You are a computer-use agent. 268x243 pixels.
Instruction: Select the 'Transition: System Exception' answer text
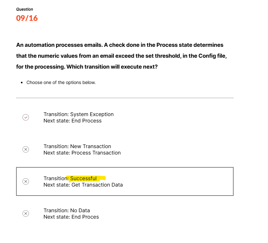coord(78,114)
